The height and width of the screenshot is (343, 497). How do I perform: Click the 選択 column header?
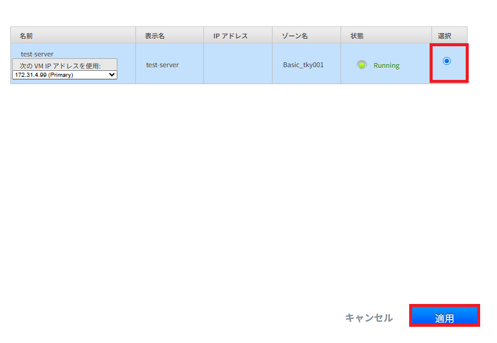point(449,36)
